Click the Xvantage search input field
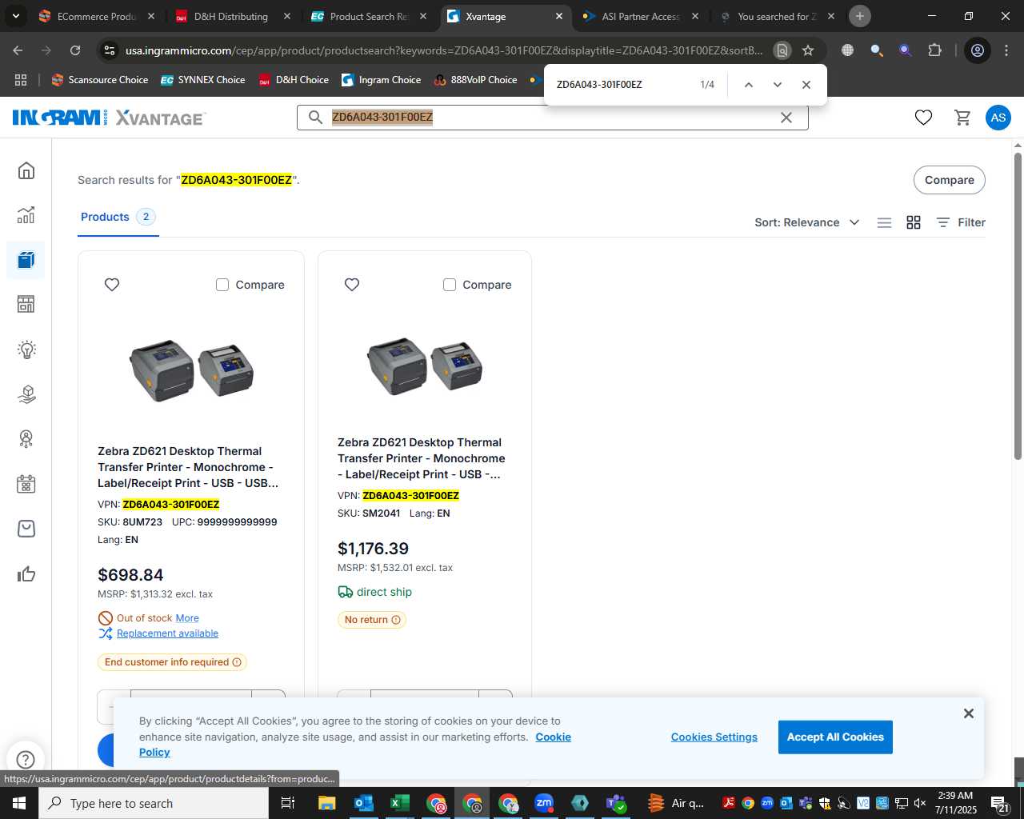The width and height of the screenshot is (1024, 819). (x=552, y=118)
